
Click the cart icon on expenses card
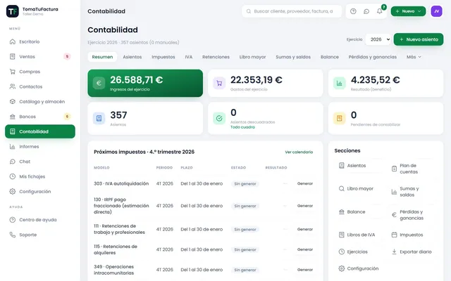(219, 83)
